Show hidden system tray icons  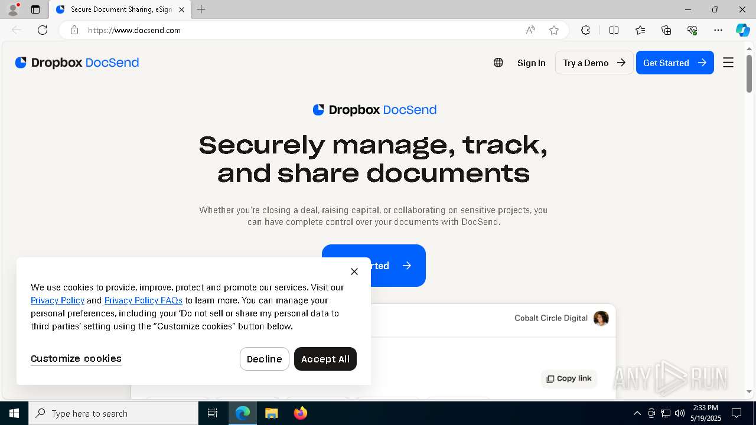[x=637, y=413]
